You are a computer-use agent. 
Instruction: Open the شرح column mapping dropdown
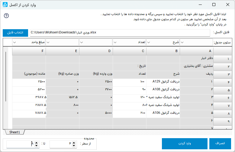coord(163,42)
